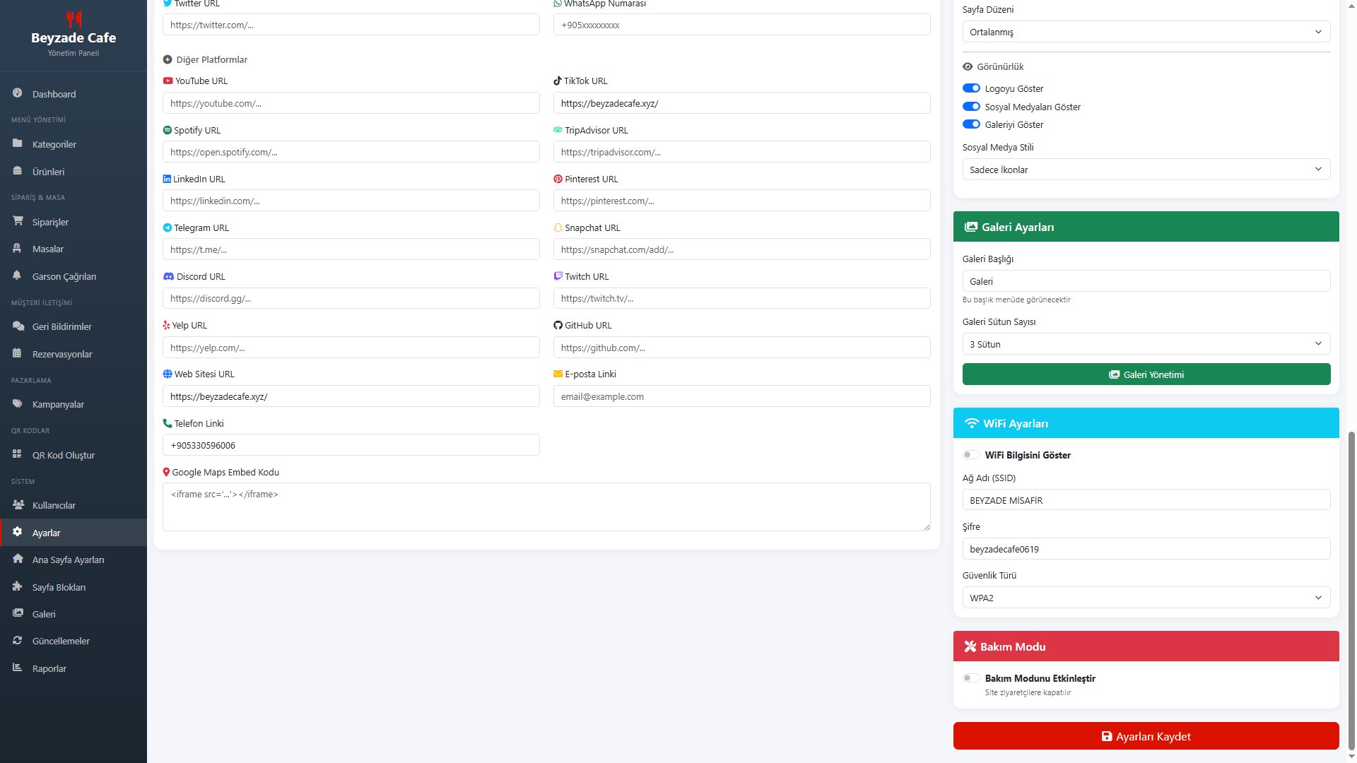Click the Beyzade Cafe logo icon
Screen dimensions: 1357x763
[74, 18]
